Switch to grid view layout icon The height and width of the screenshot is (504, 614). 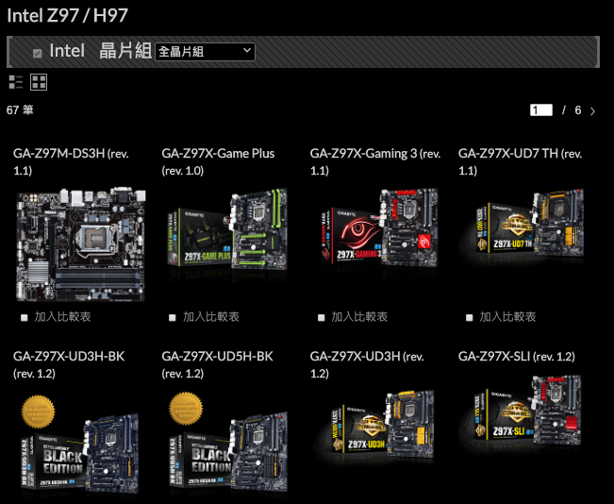(39, 82)
